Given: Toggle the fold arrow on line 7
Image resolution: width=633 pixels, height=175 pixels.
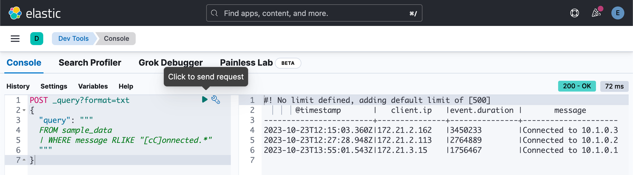Looking at the screenshot, I should [24, 160].
